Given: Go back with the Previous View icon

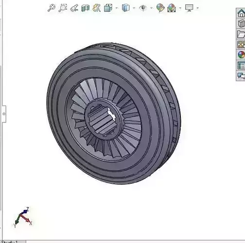Looking at the screenshot, I should pos(74,8).
